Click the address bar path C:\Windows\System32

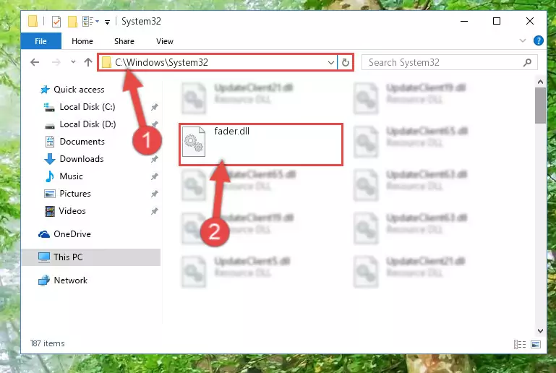(x=161, y=62)
